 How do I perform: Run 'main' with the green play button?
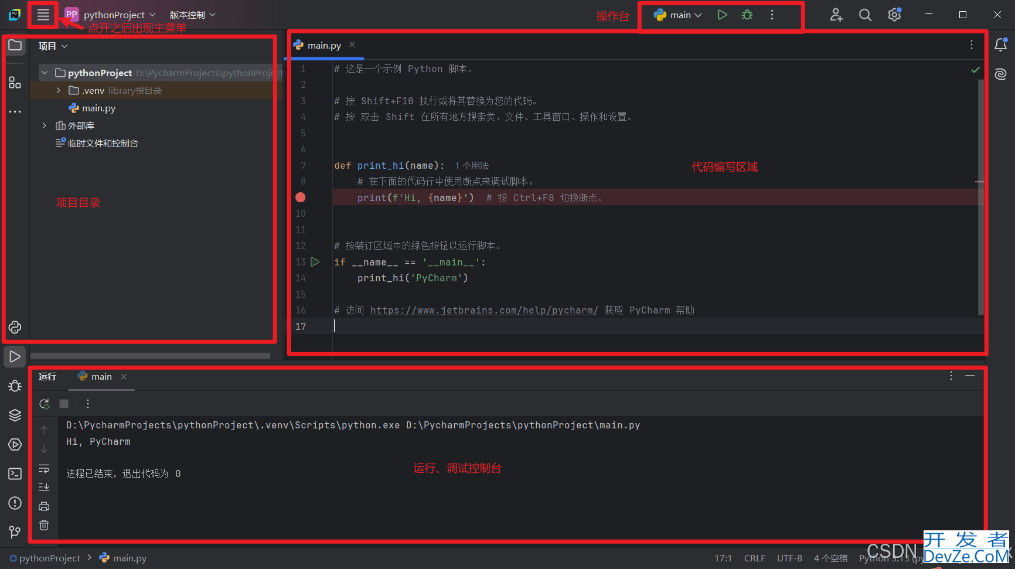(x=722, y=15)
